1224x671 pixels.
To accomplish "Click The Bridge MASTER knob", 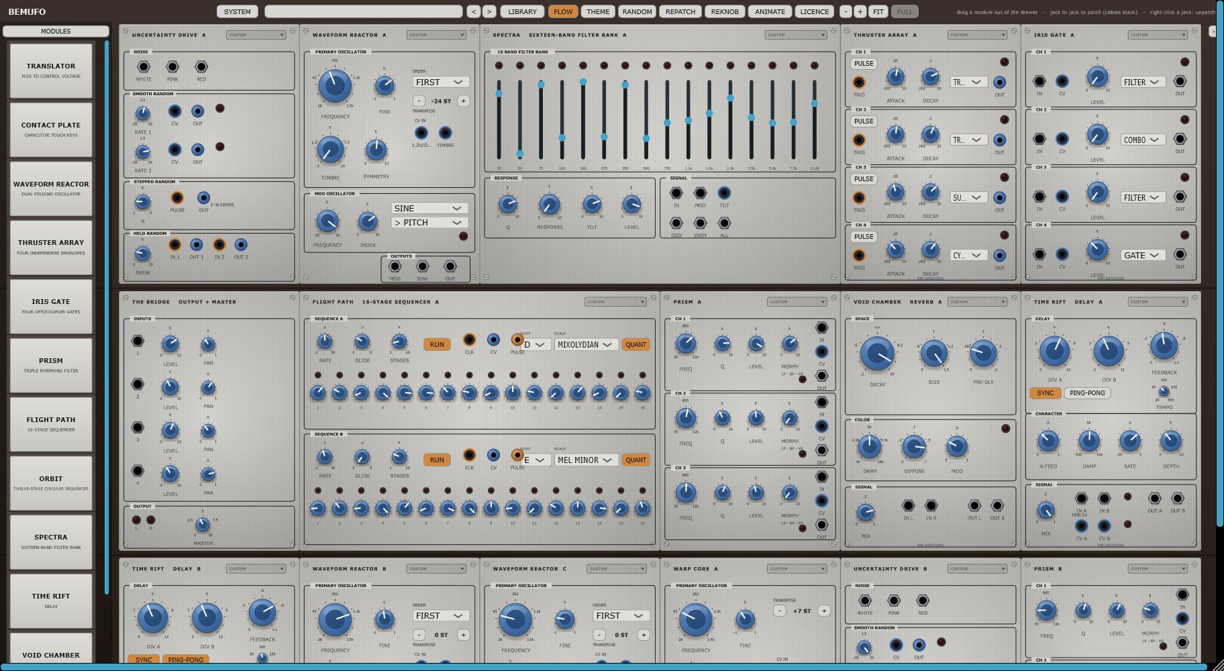I will (x=203, y=525).
